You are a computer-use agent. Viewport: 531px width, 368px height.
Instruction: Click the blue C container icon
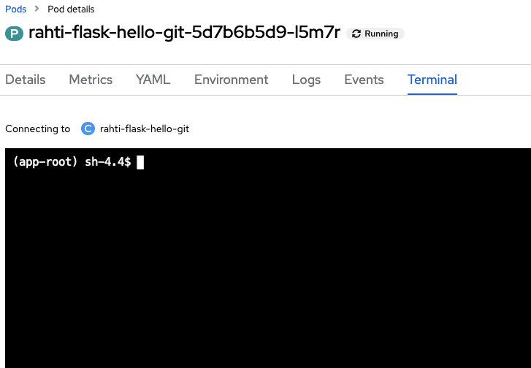pos(88,129)
